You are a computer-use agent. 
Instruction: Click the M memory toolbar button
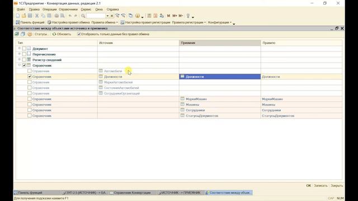(x=168, y=16)
